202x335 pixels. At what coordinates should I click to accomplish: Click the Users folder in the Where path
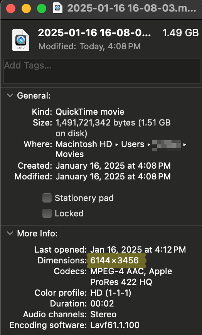[x=133, y=144]
